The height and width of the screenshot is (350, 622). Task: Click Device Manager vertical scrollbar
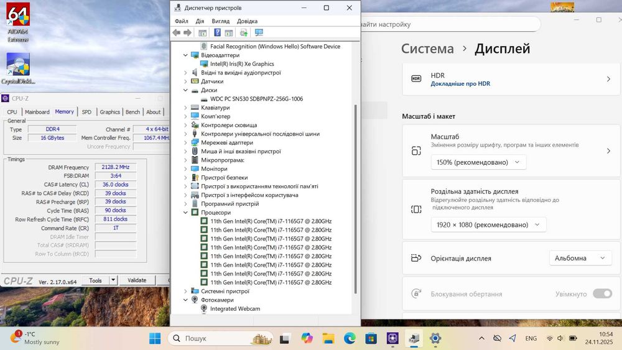355,198
